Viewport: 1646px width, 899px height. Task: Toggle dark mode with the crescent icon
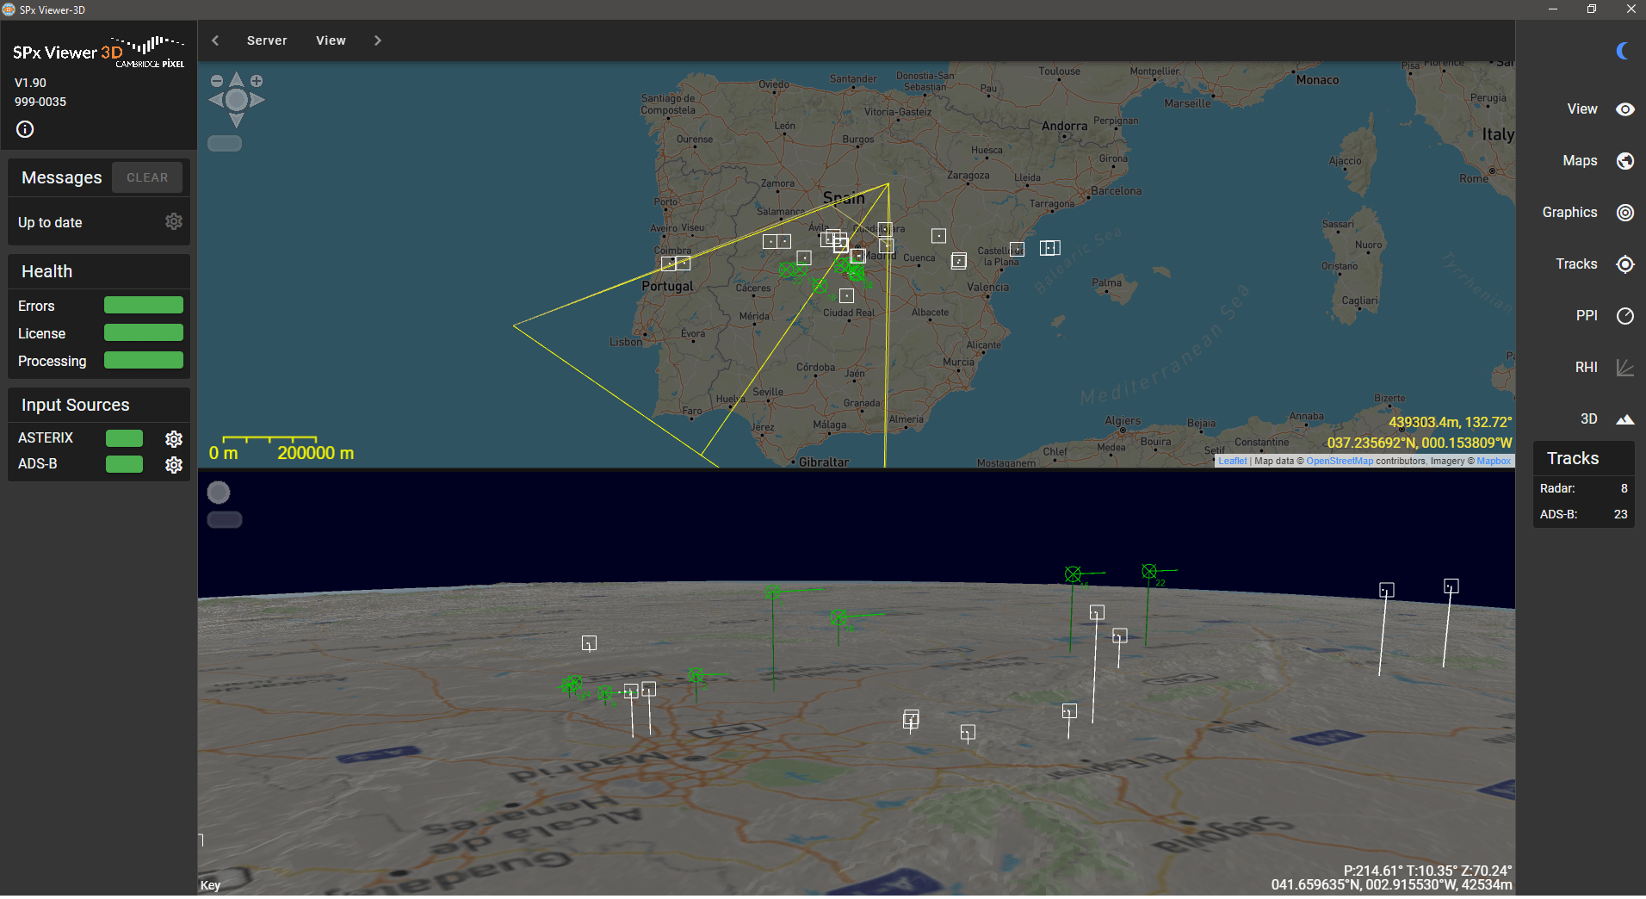point(1622,51)
